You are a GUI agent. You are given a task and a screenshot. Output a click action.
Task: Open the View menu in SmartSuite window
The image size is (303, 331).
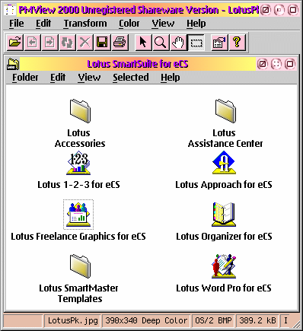pos(89,78)
